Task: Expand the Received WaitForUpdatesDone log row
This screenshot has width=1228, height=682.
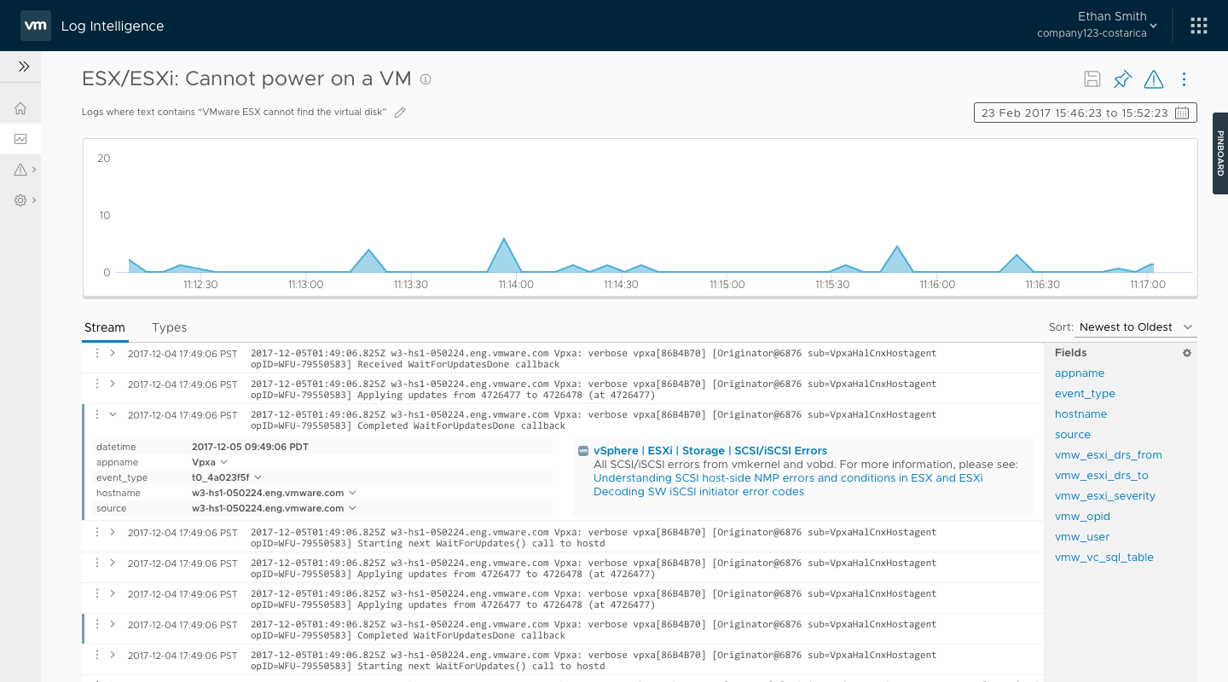Action: [x=113, y=353]
